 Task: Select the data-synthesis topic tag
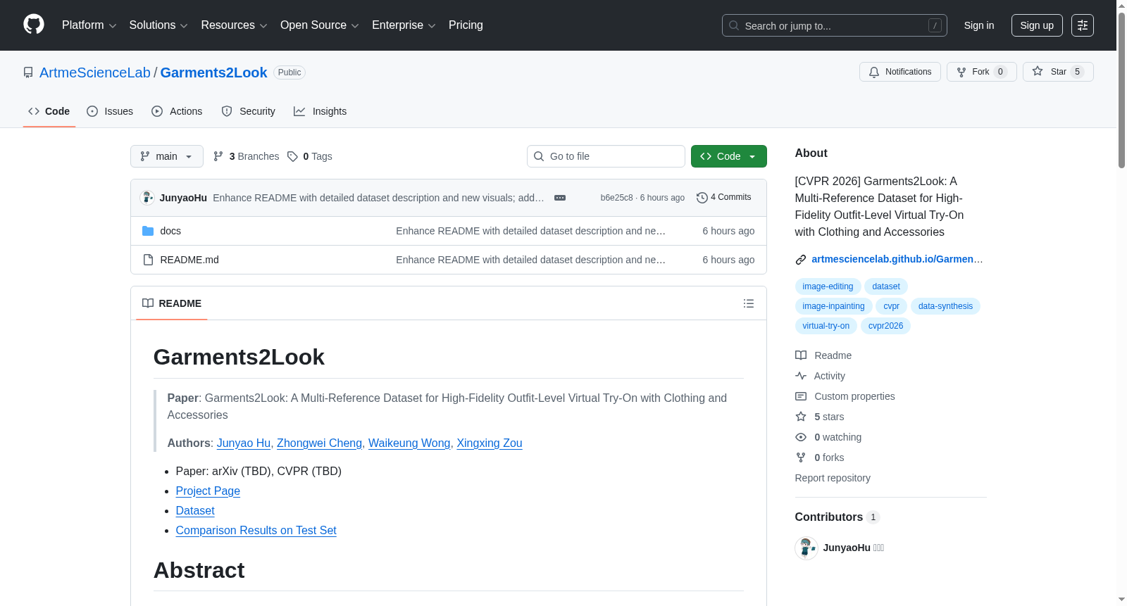click(945, 306)
